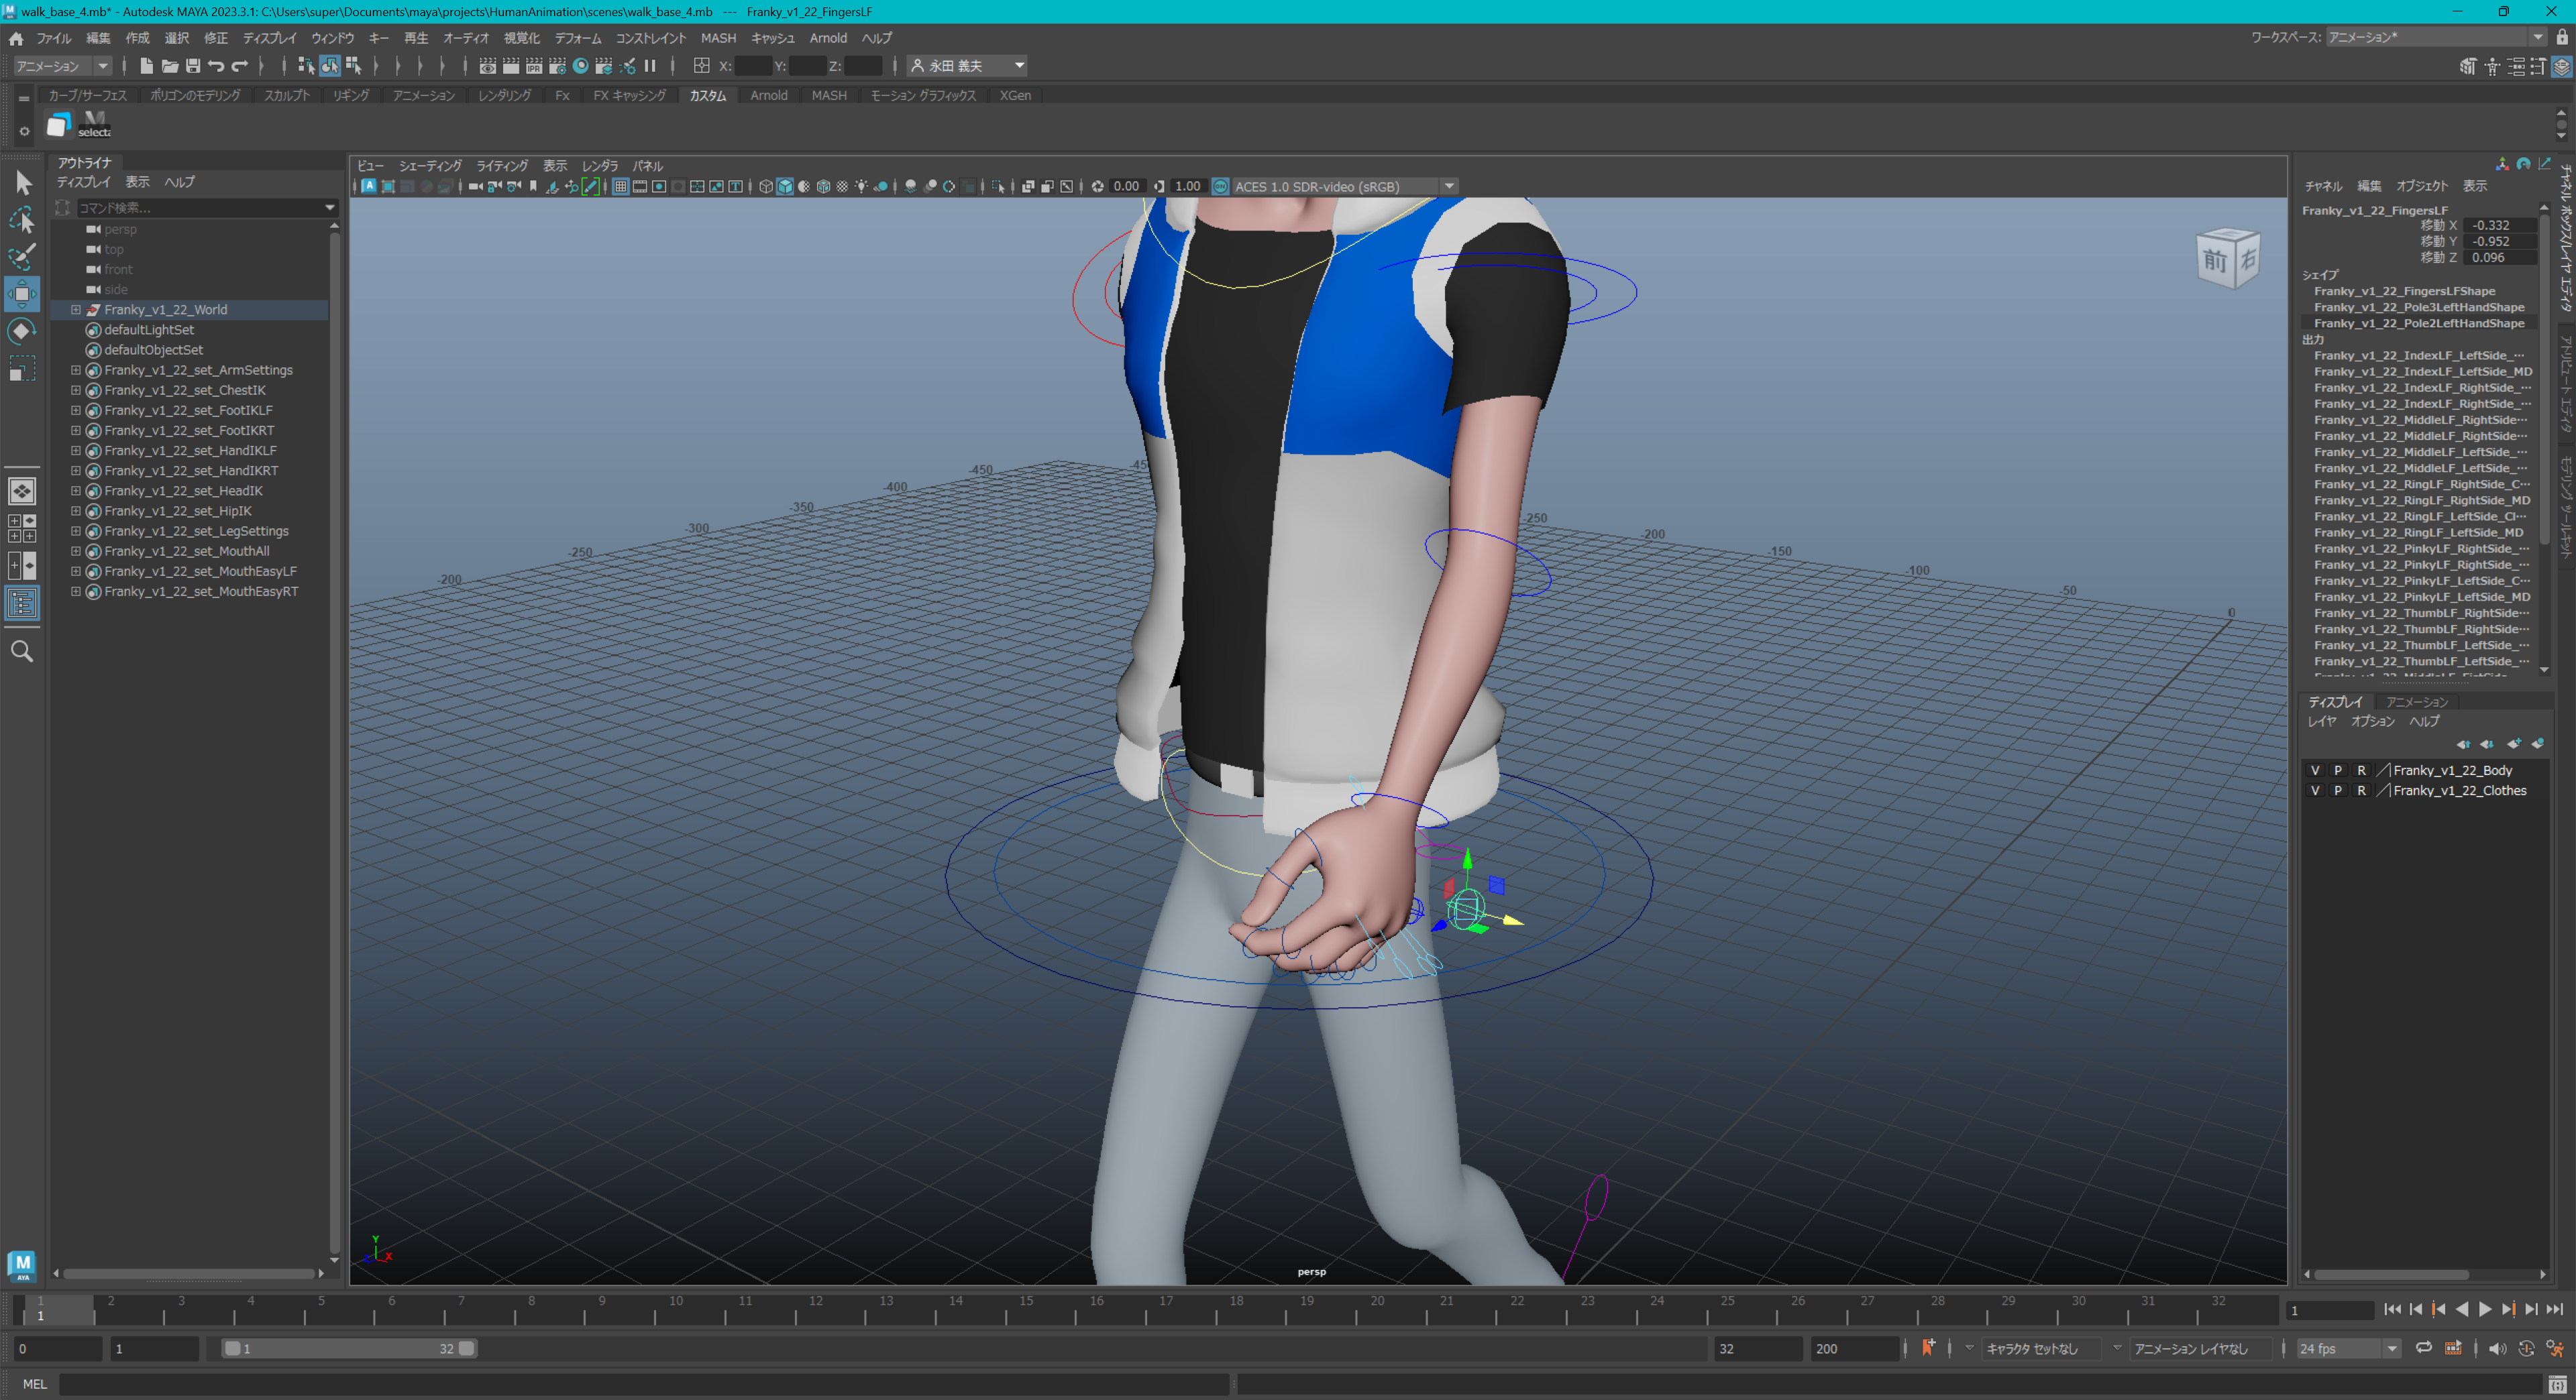Image resolution: width=2576 pixels, height=1400 pixels.
Task: Open the 永田 義夫 account dropdown
Action: 967,66
